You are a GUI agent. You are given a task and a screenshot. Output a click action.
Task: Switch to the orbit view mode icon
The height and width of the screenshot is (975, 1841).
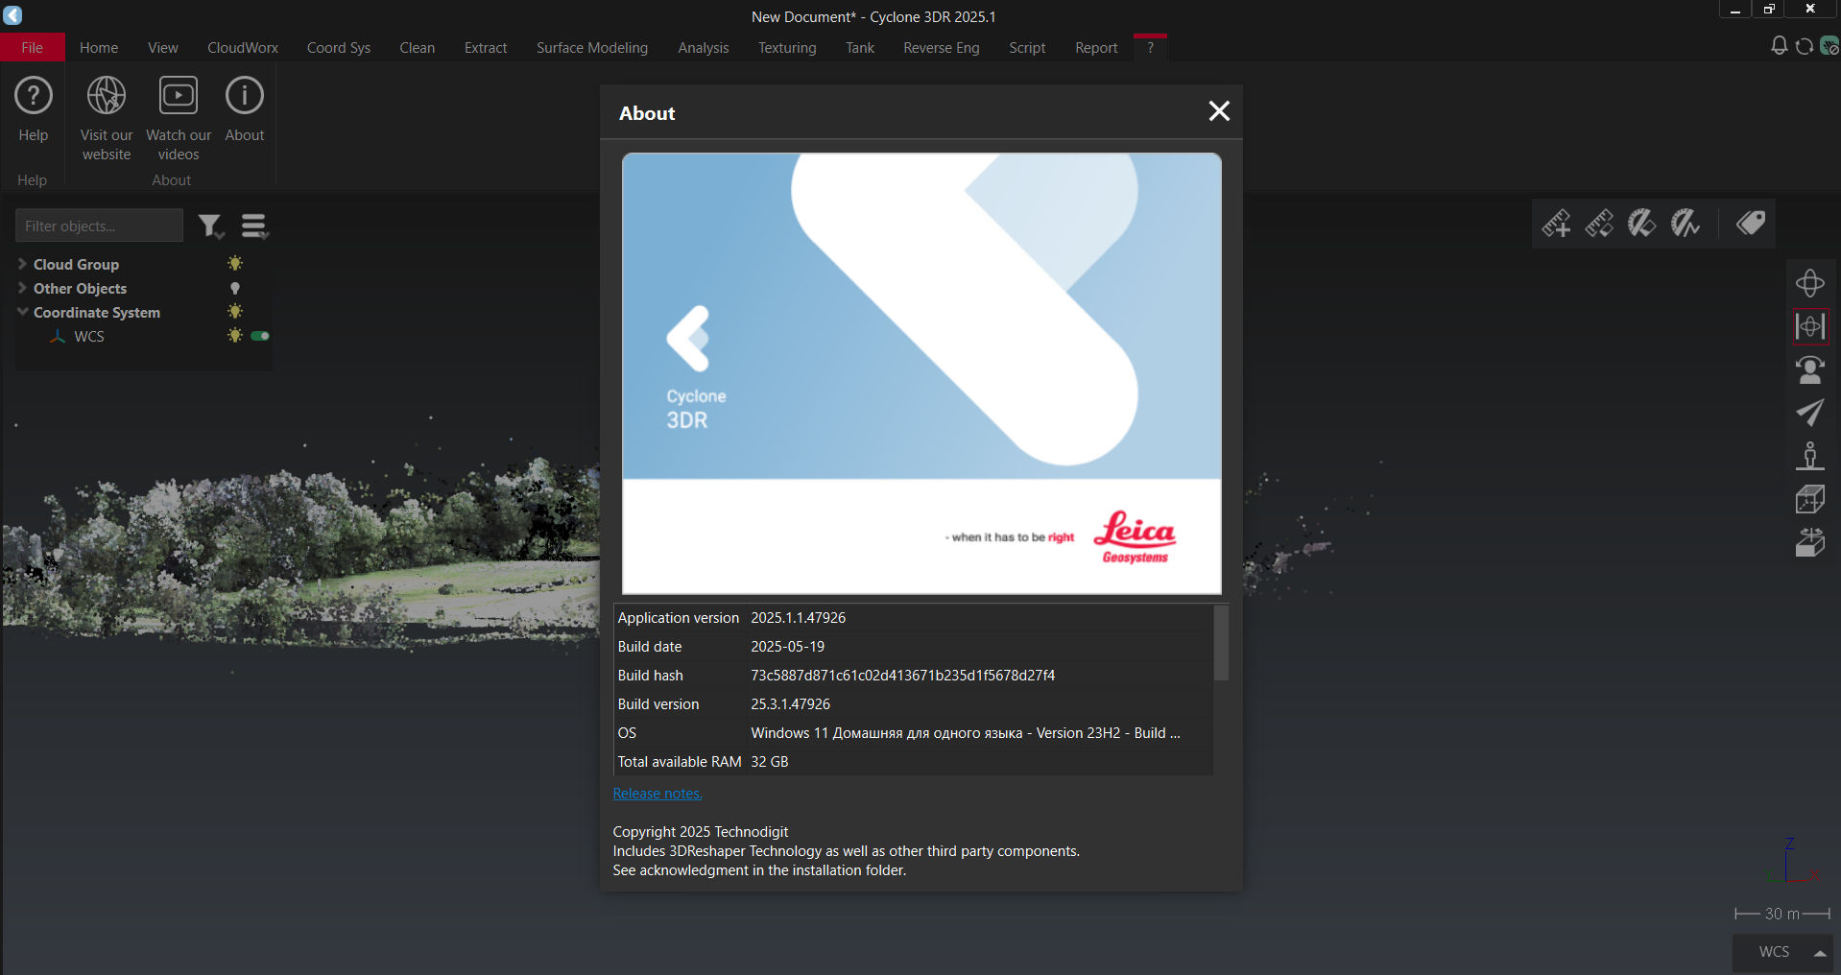click(x=1809, y=282)
